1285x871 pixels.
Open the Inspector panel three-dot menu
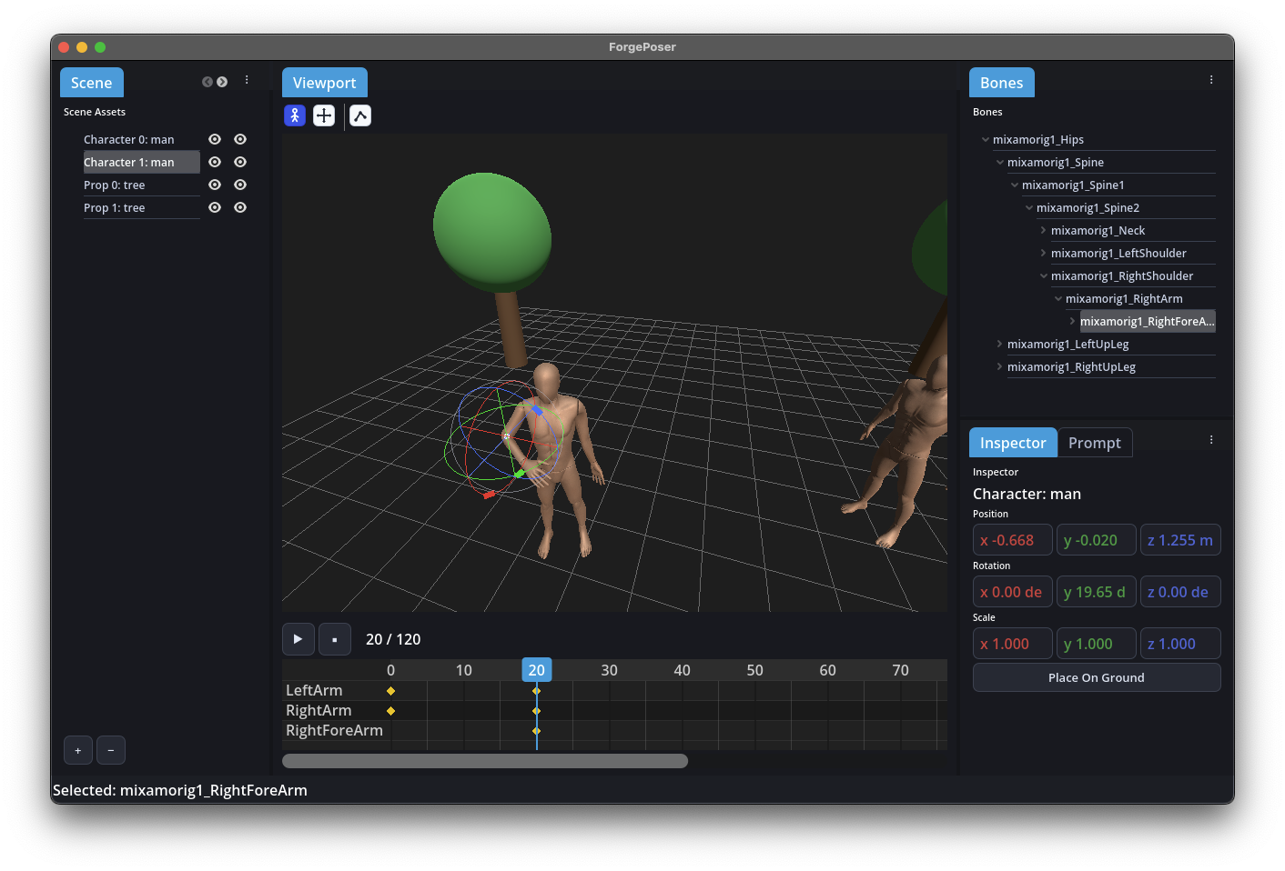[1211, 440]
